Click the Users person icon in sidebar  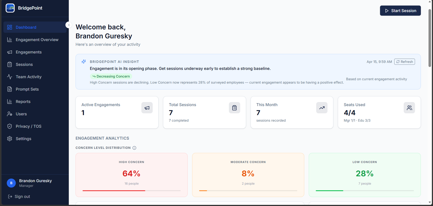tap(10, 114)
